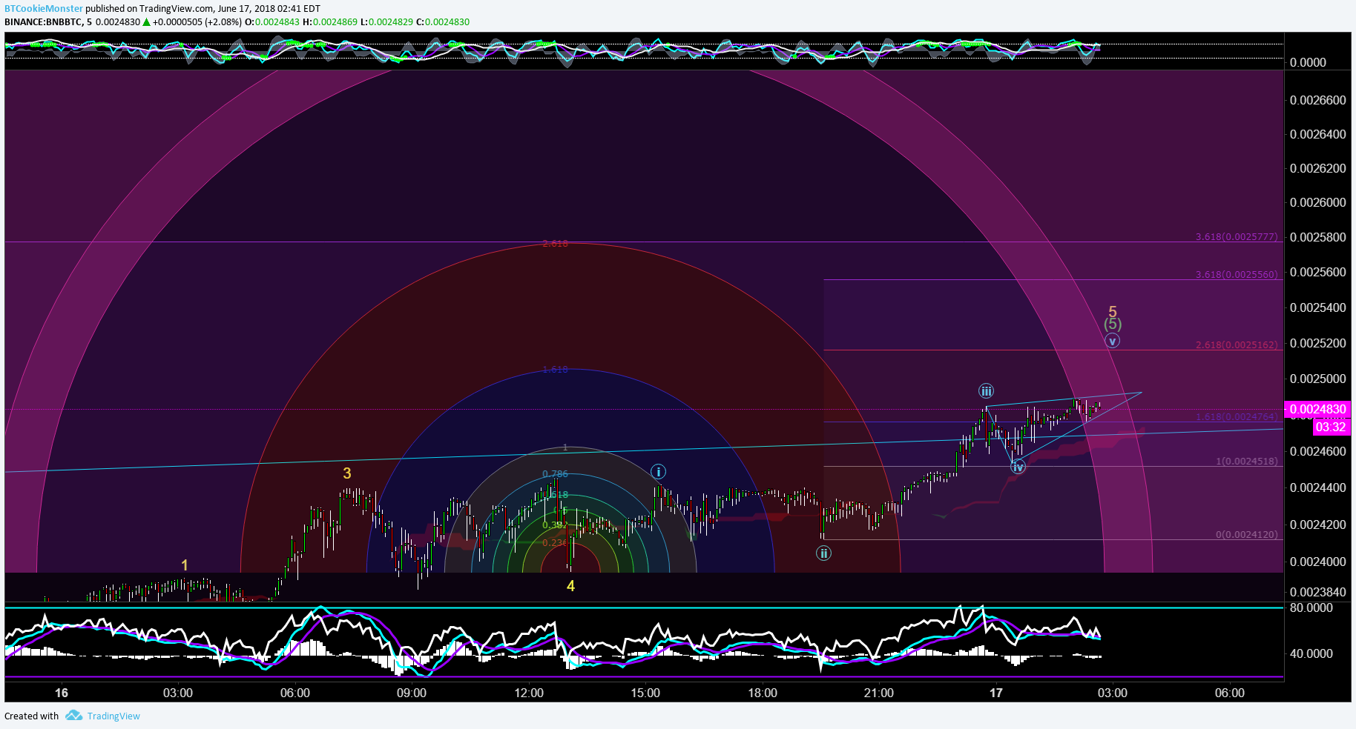The width and height of the screenshot is (1356, 729).
Task: Select the 1.618(0.0024764) Fibonacci level label
Action: pos(1237,416)
